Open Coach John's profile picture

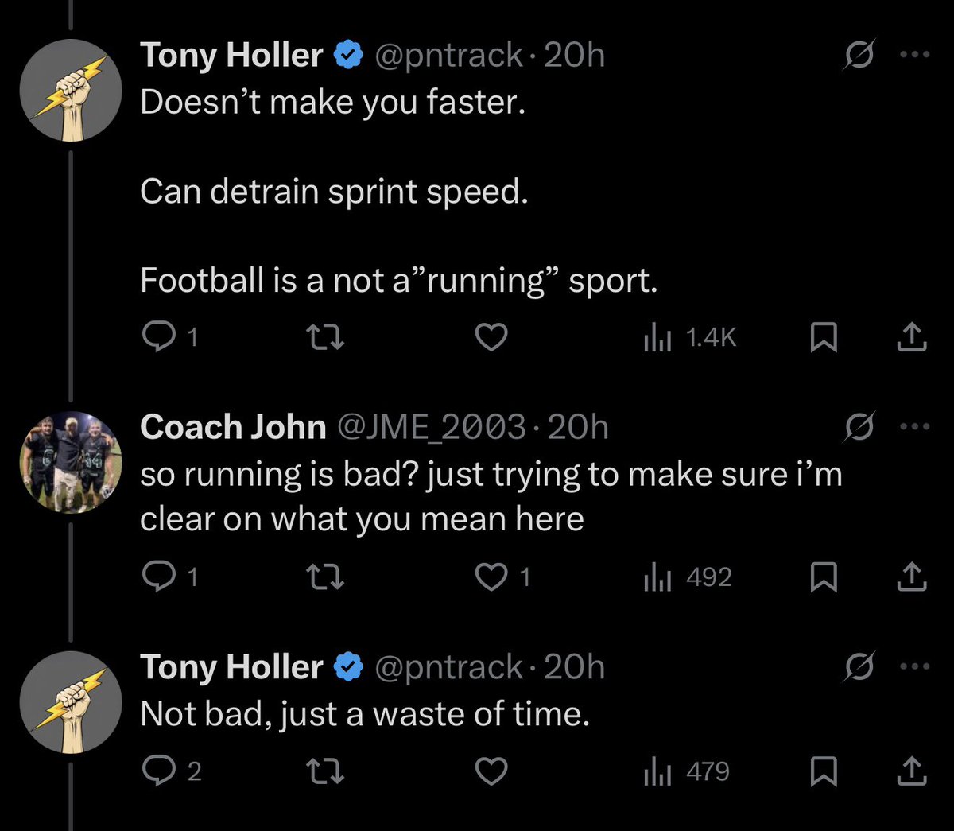tap(71, 462)
